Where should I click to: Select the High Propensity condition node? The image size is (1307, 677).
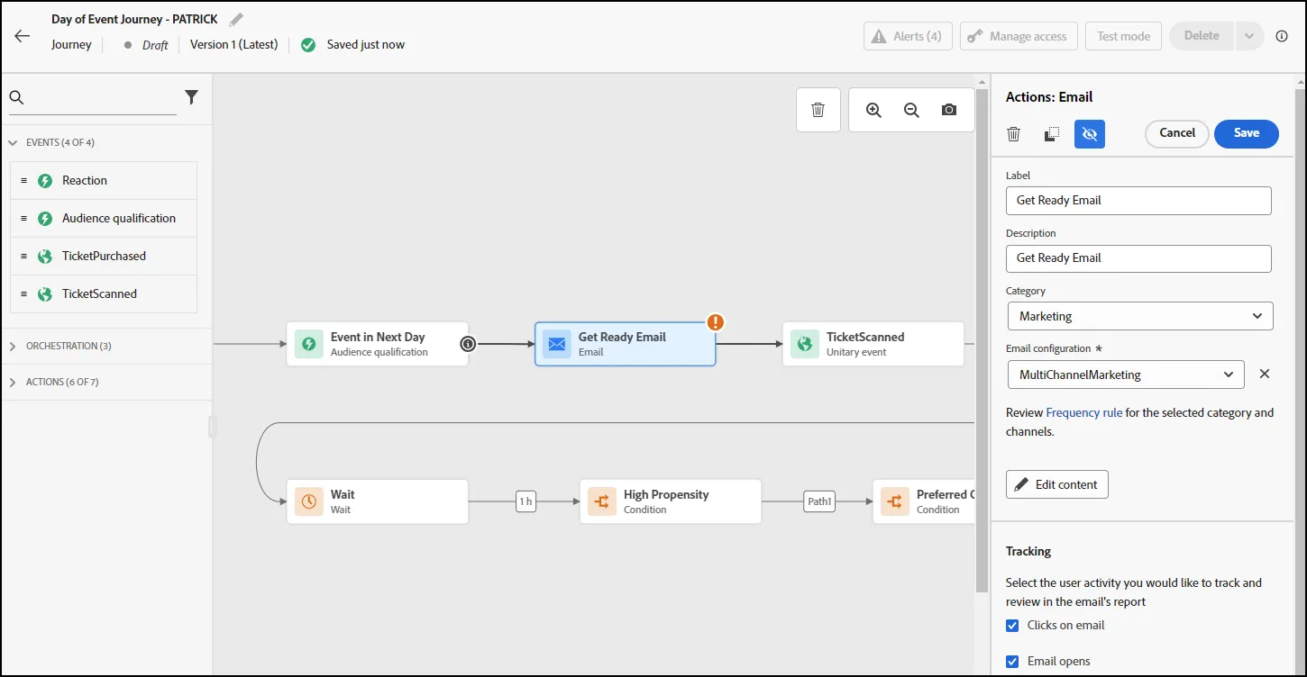point(671,501)
